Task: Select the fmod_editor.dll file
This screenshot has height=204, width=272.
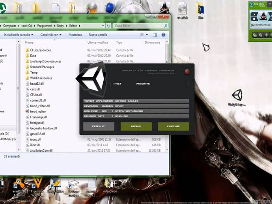Action: (40, 106)
